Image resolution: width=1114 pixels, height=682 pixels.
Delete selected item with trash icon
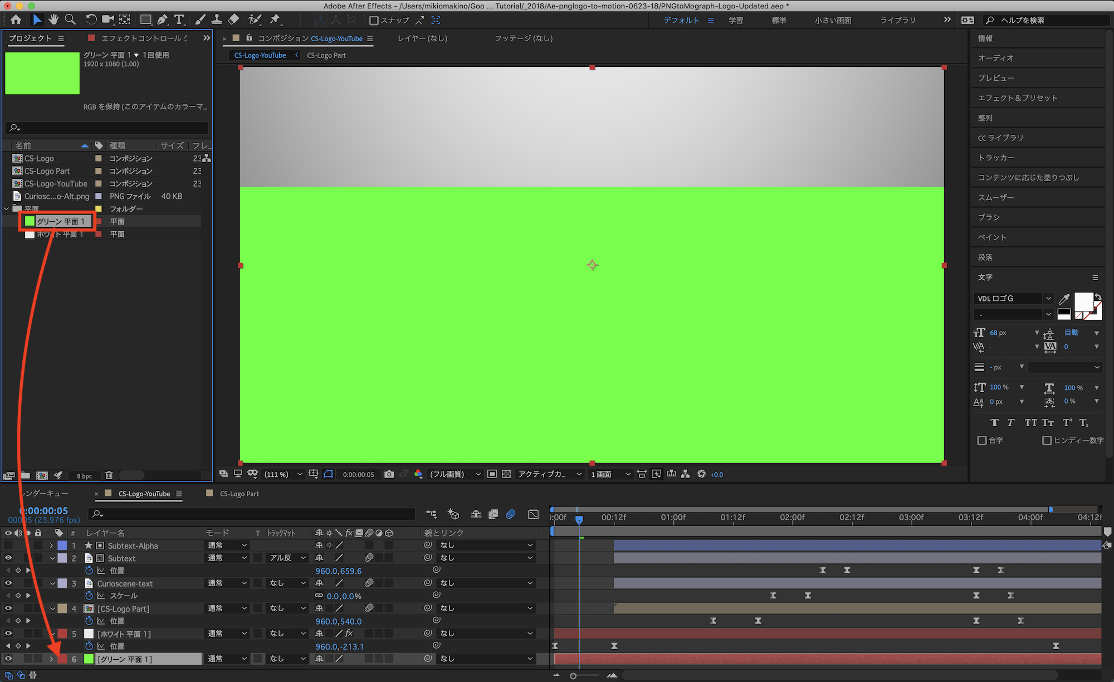click(x=109, y=475)
